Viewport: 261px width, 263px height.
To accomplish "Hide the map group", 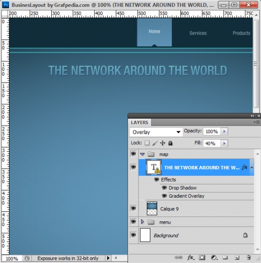I will point(133,154).
